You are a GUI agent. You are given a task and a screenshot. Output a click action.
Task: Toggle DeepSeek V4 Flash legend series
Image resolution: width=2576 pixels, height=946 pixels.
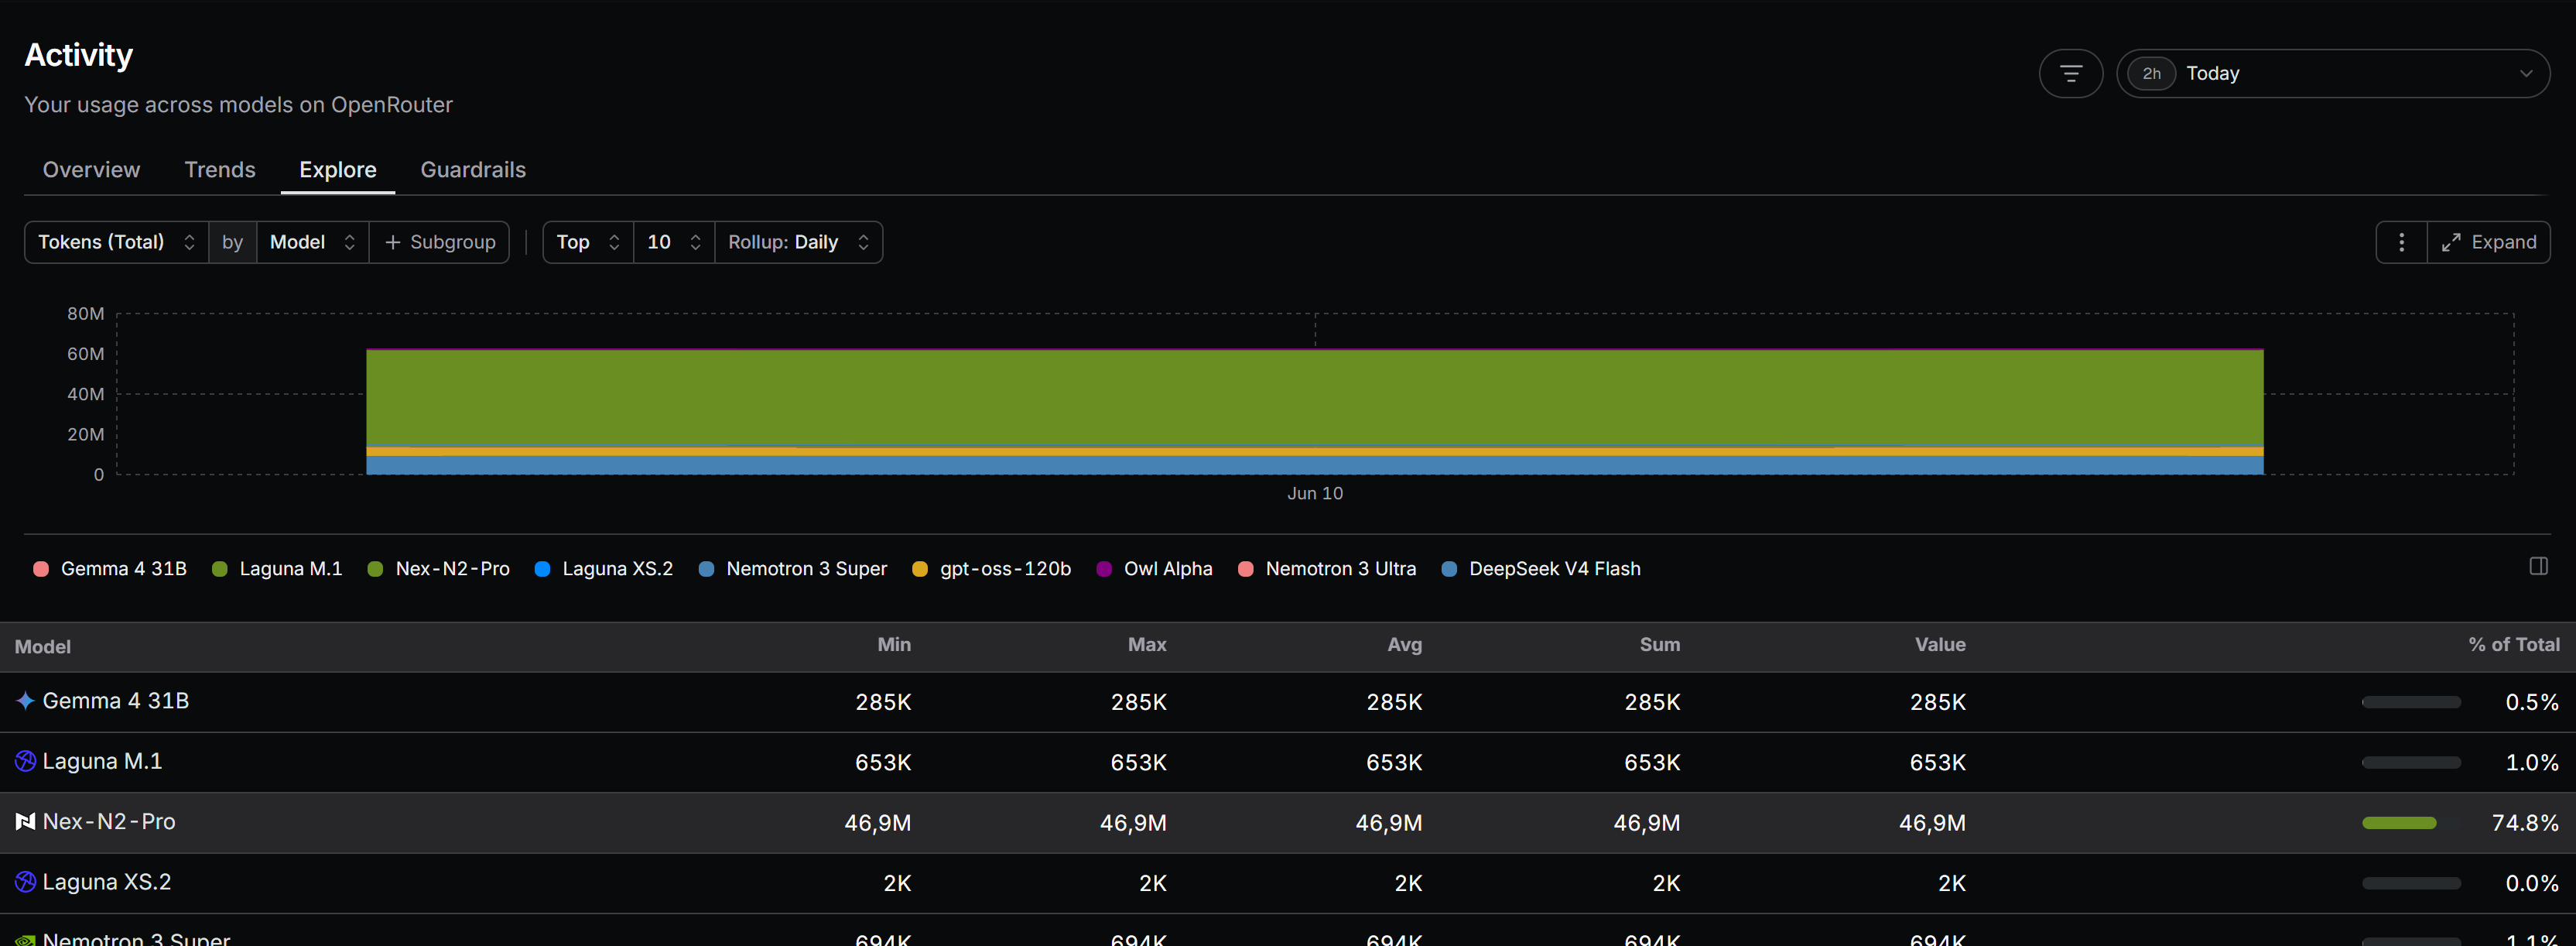(x=1541, y=568)
